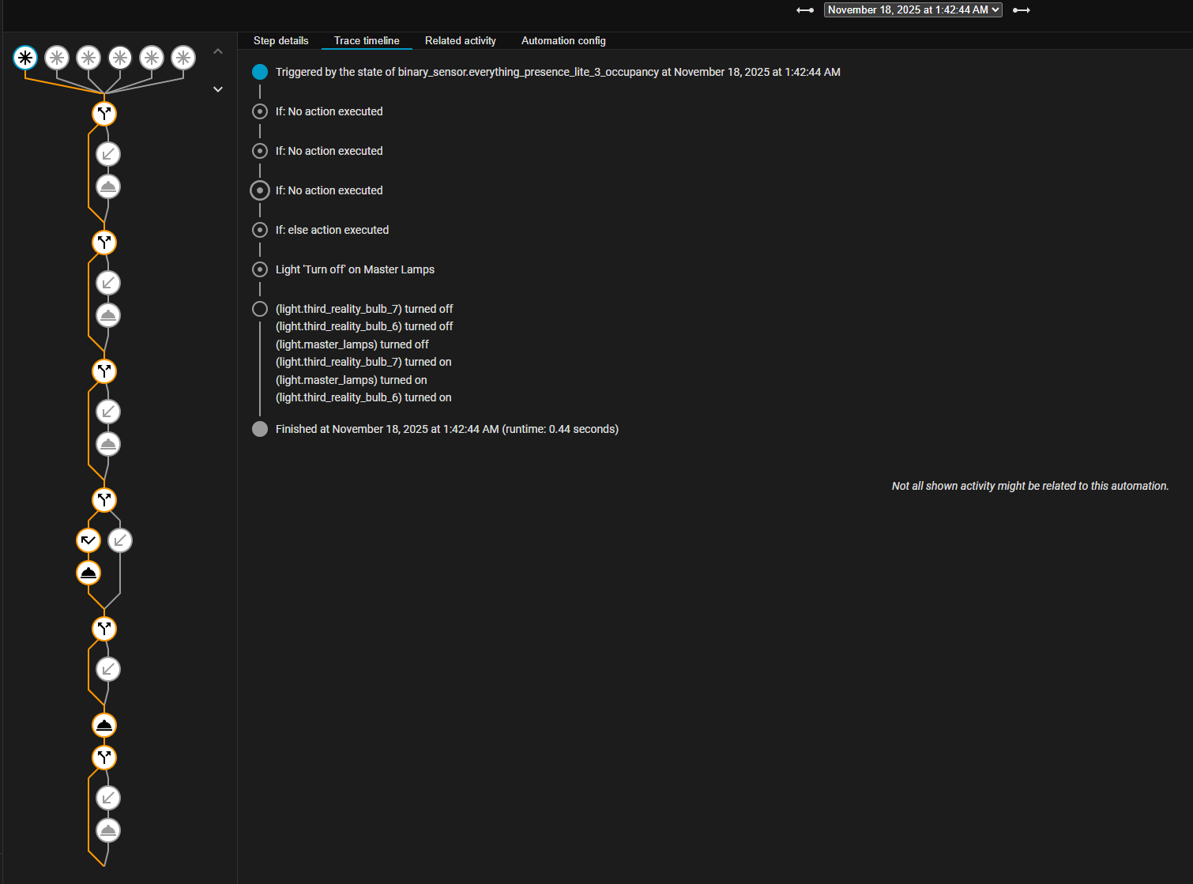This screenshot has height=884, width=1193.
Task: Switch to the Step details tab
Action: [281, 40]
